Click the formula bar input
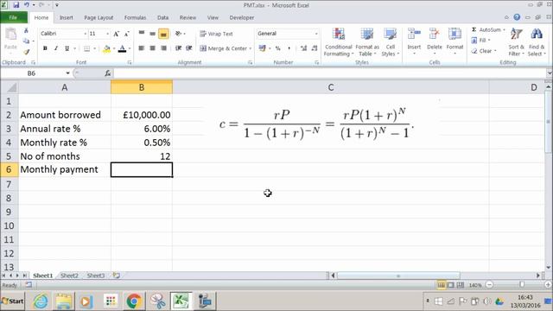 click(330, 73)
